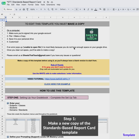Expand the horizontal align dropdown

(x=114, y=9)
